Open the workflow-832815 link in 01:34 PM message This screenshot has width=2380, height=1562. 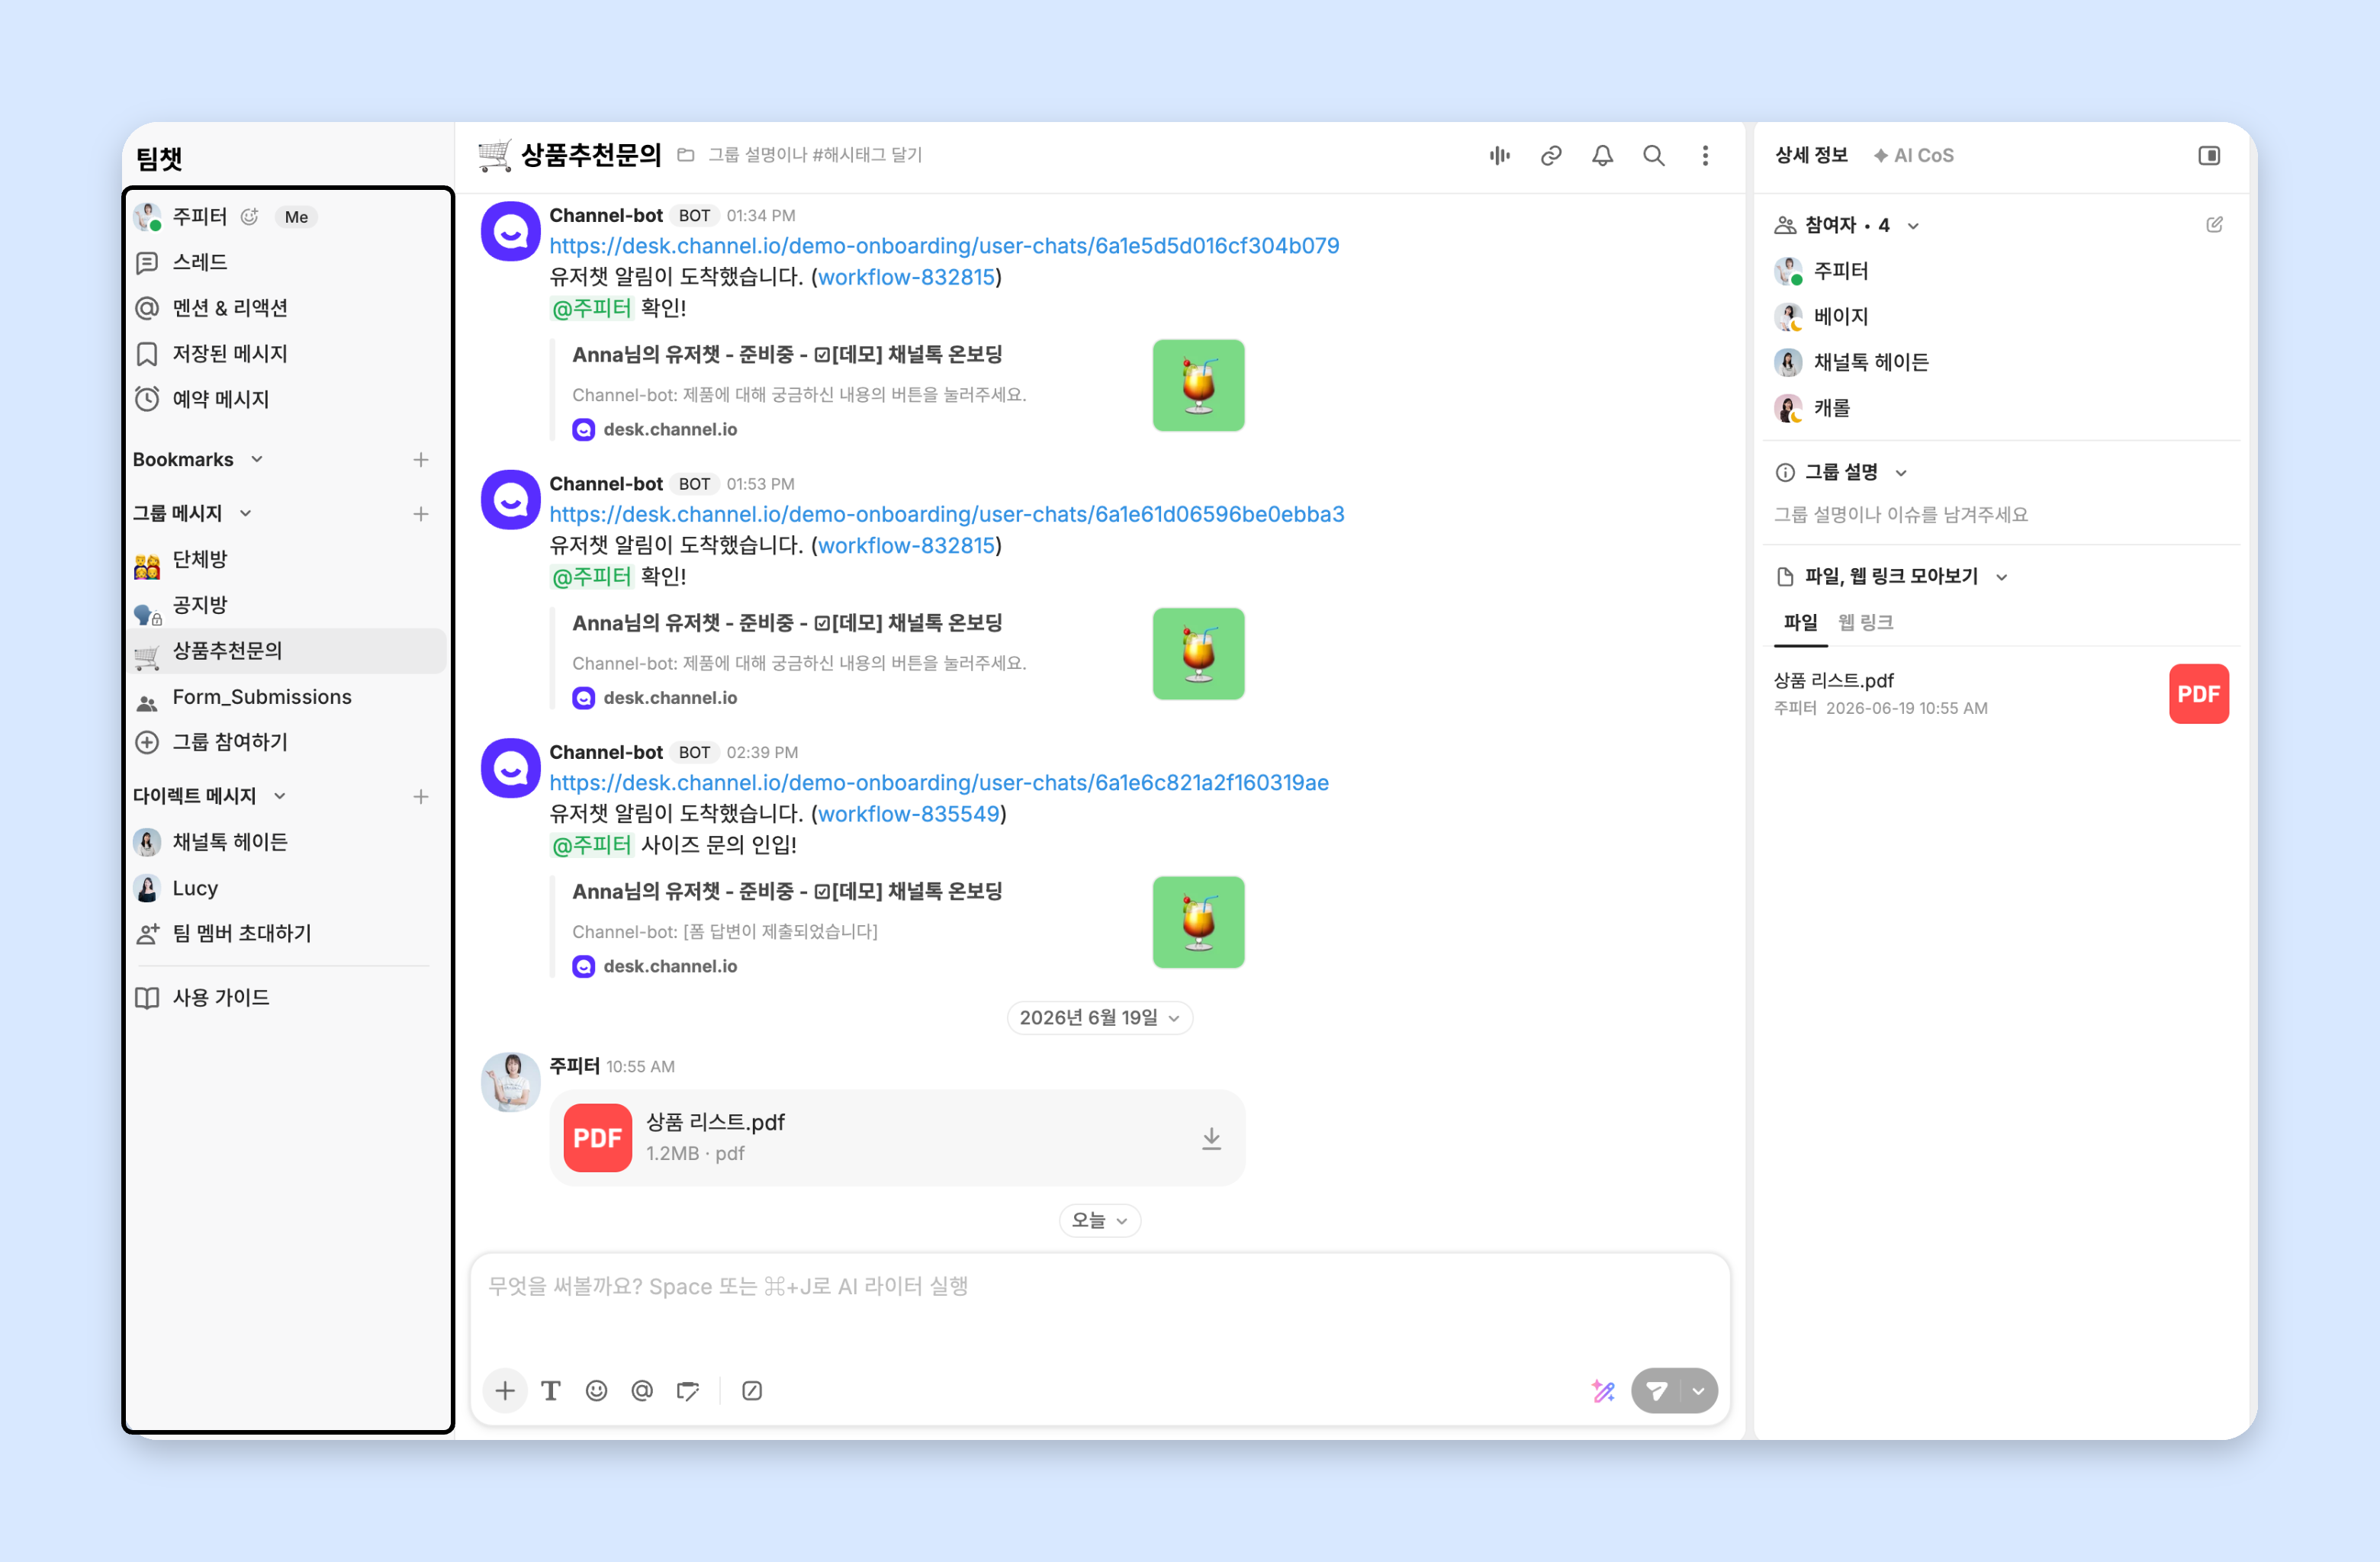pos(907,277)
